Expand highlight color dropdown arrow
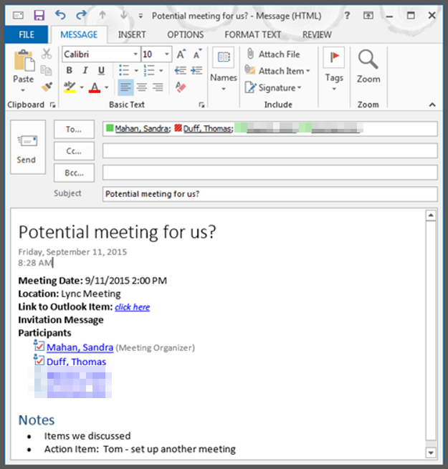This screenshot has height=469, width=448. coord(82,87)
